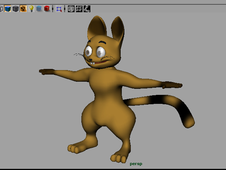Toggle Smooth Shade All blue cube icon
Image resolution: width=226 pixels, height=170 pixels.
(x=8, y=8)
